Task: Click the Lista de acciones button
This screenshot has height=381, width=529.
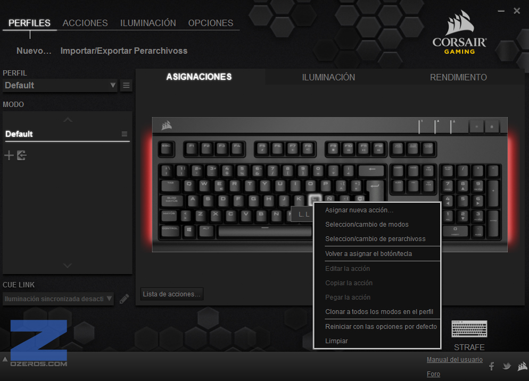Action: click(x=172, y=294)
